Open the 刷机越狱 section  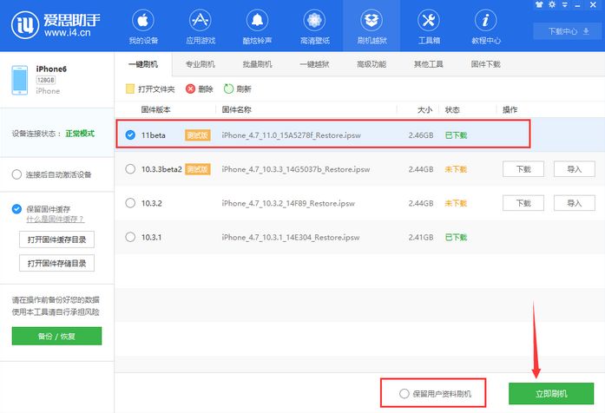click(x=372, y=26)
